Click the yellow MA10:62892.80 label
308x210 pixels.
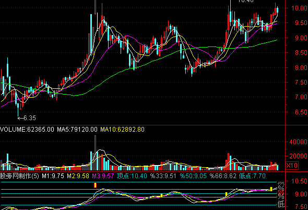point(122,130)
